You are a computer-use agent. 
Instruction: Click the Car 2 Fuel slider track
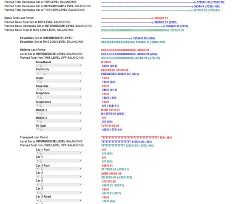[59, 169]
